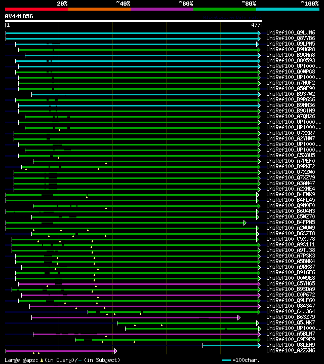The image size is (324, 364).
Task: Select the UniRef100_B4FPN5 hit label
Action: pyautogui.click(x=291, y=222)
